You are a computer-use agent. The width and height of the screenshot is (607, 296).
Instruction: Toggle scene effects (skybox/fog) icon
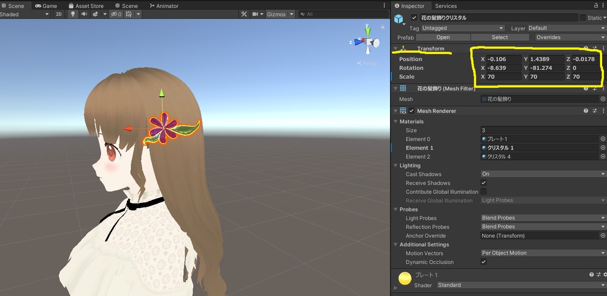pos(95,14)
